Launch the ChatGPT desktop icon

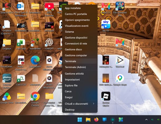(49, 42)
